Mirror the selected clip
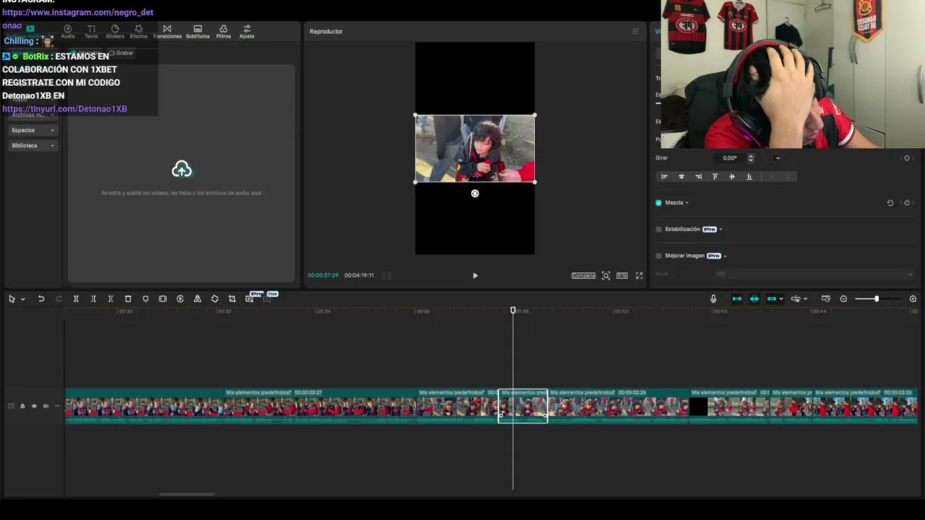 click(x=197, y=299)
